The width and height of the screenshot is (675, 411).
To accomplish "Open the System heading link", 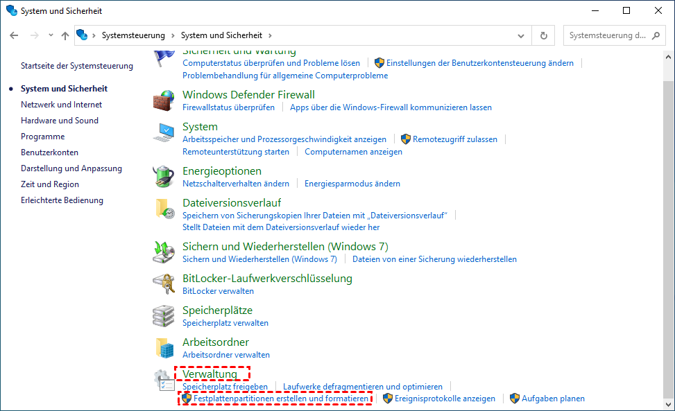I will (x=200, y=127).
